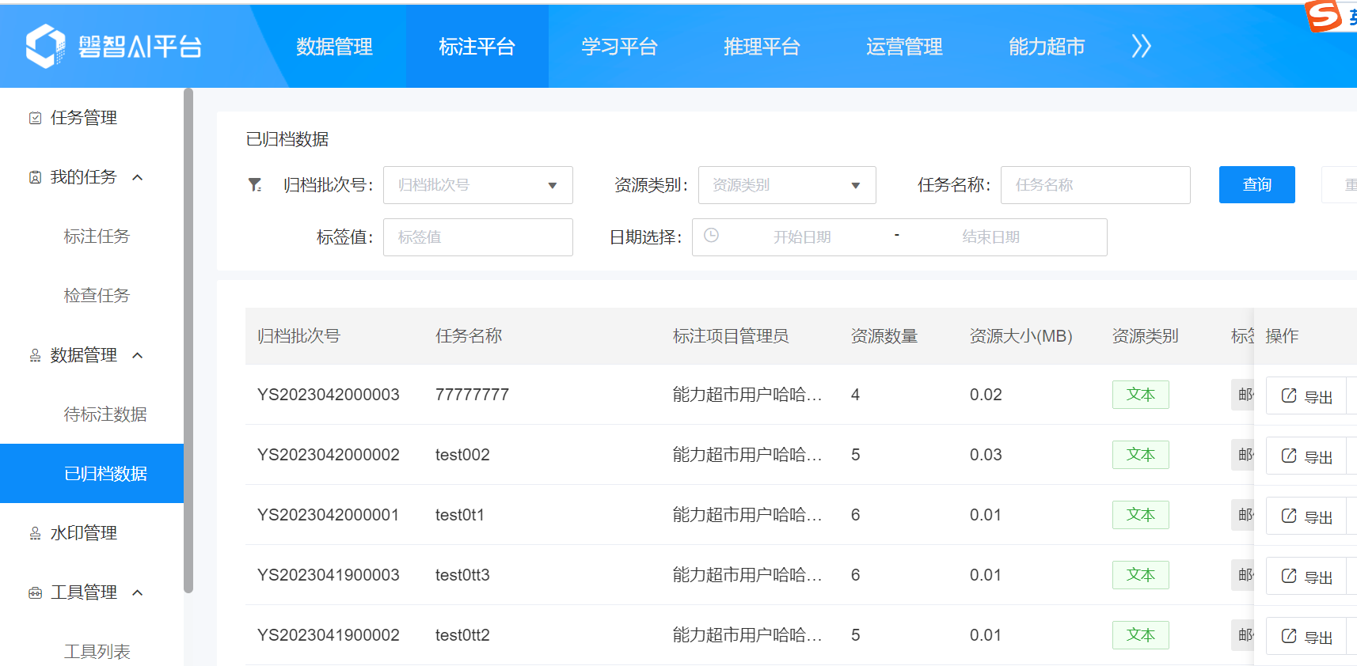1357x666 pixels.
Task: Focus the 标签值 input field
Action: tap(478, 237)
